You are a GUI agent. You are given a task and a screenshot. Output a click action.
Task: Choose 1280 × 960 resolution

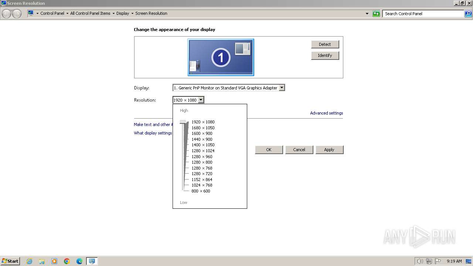coord(202,157)
